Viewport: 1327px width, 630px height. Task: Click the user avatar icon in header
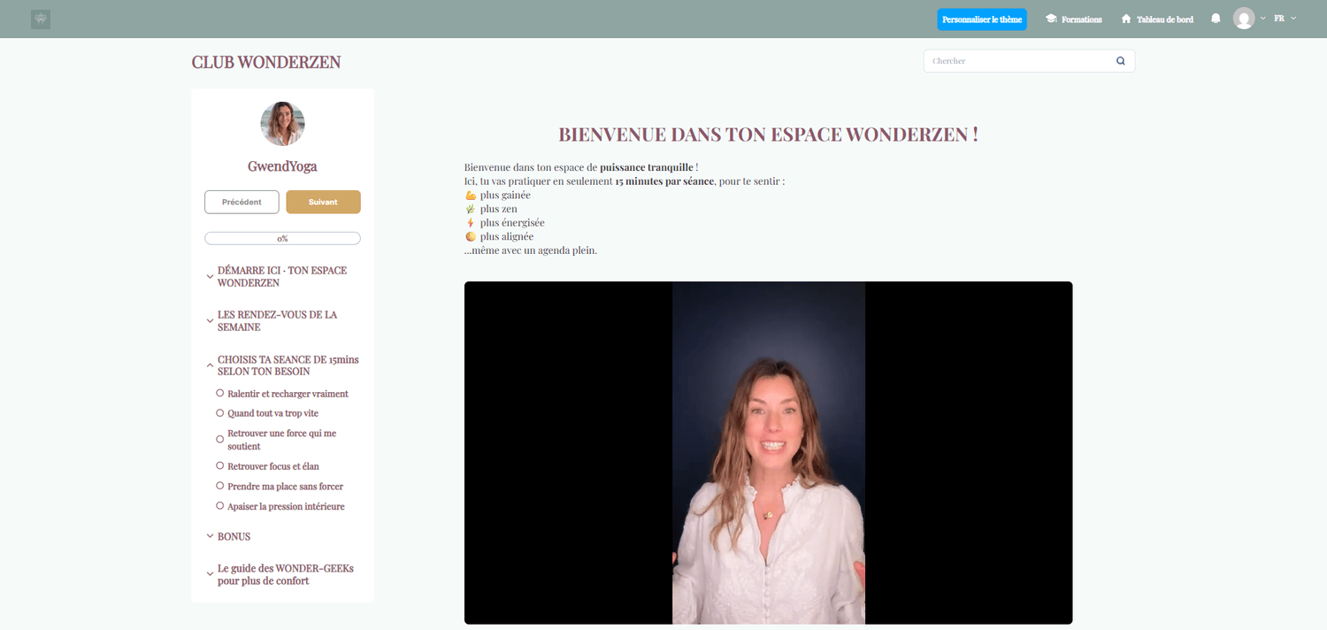coord(1244,19)
